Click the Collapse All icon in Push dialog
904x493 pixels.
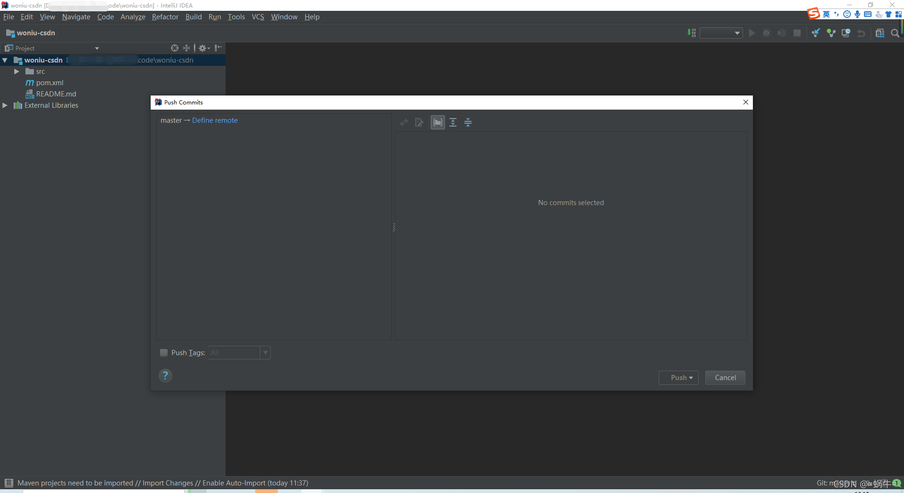(x=468, y=122)
